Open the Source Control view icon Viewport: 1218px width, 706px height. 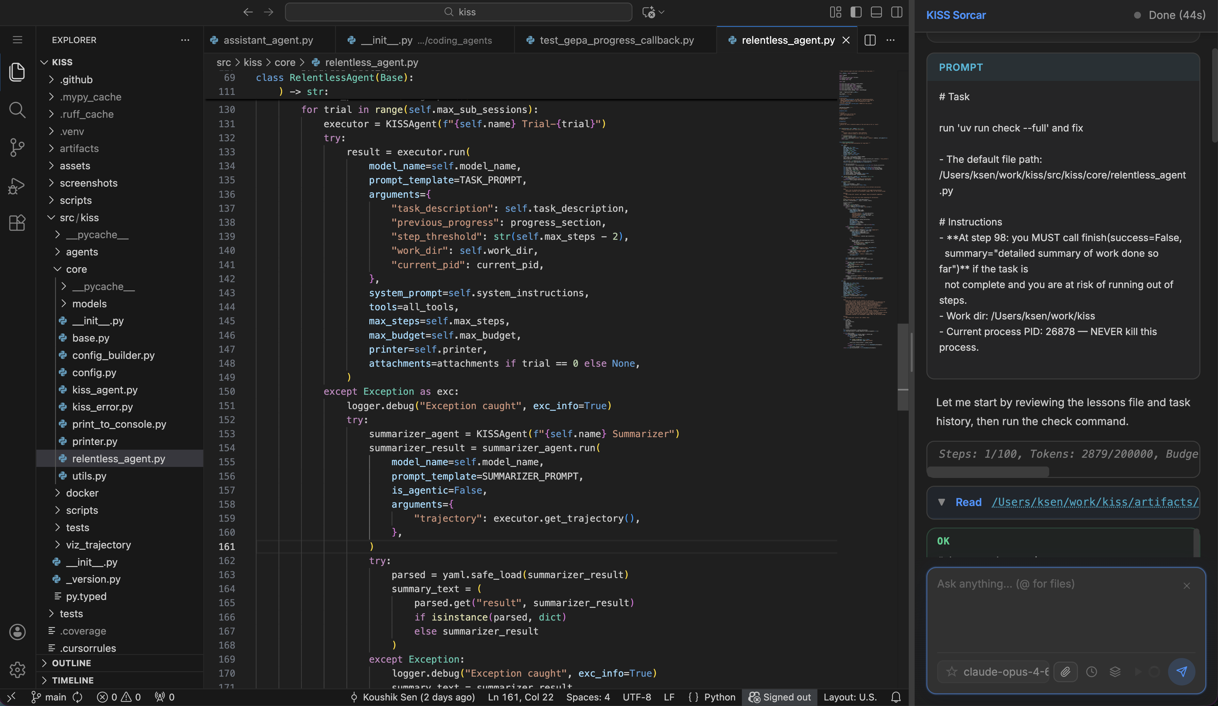pos(17,147)
